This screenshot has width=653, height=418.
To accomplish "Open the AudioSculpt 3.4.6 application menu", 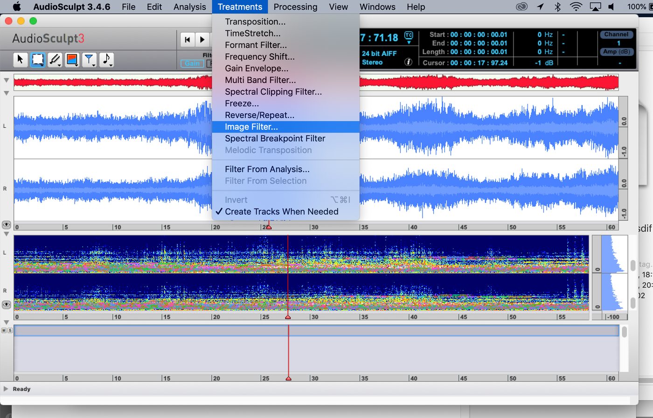I will [x=71, y=7].
